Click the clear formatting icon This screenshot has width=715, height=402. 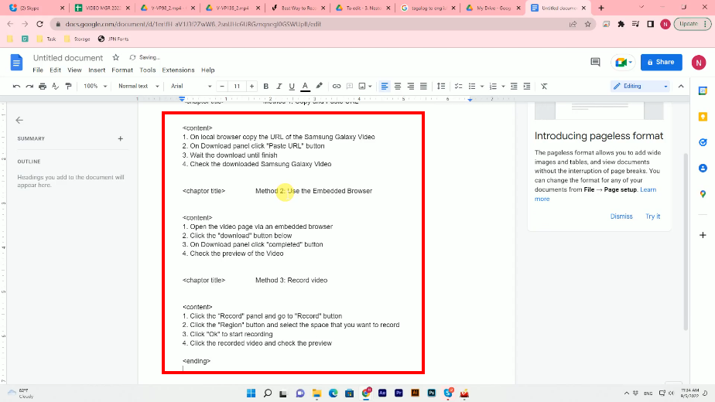(x=544, y=86)
